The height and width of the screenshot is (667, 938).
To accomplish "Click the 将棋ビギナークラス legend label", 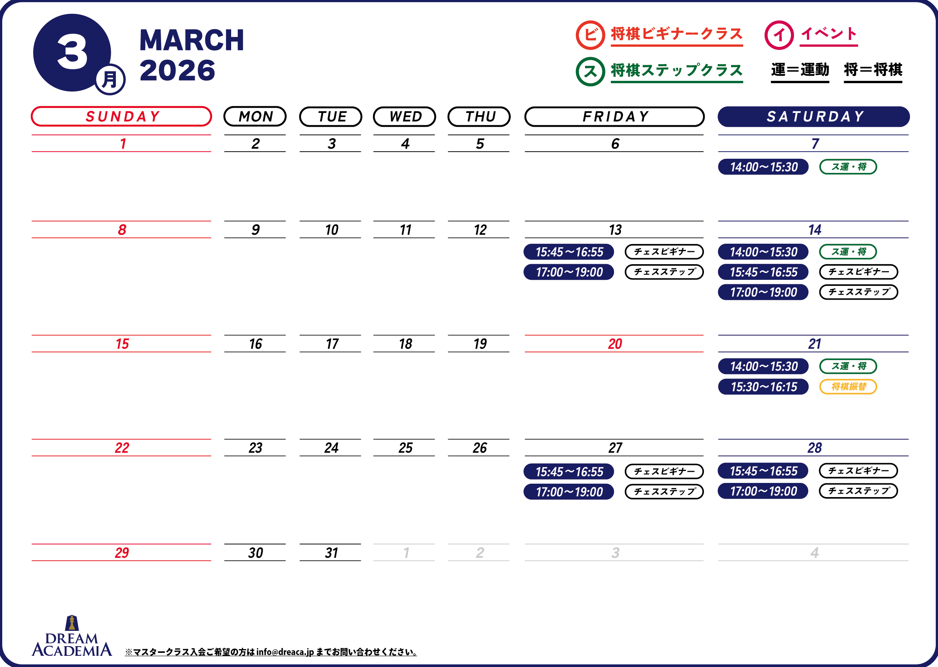I will click(677, 34).
